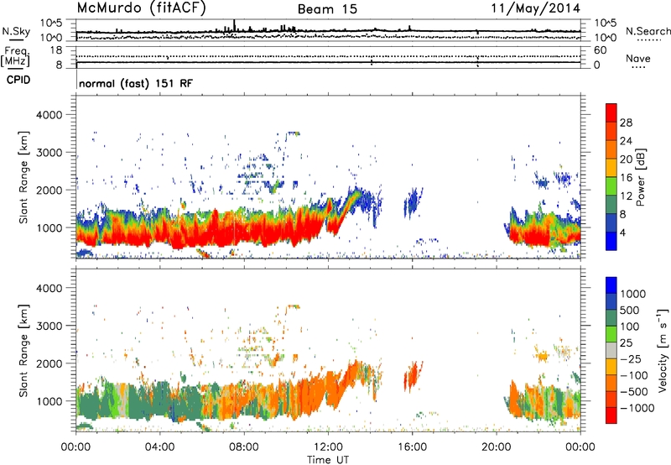Click the "3000" tick on the power panel
Image resolution: width=671 pixels, height=465 pixels.
point(49,153)
